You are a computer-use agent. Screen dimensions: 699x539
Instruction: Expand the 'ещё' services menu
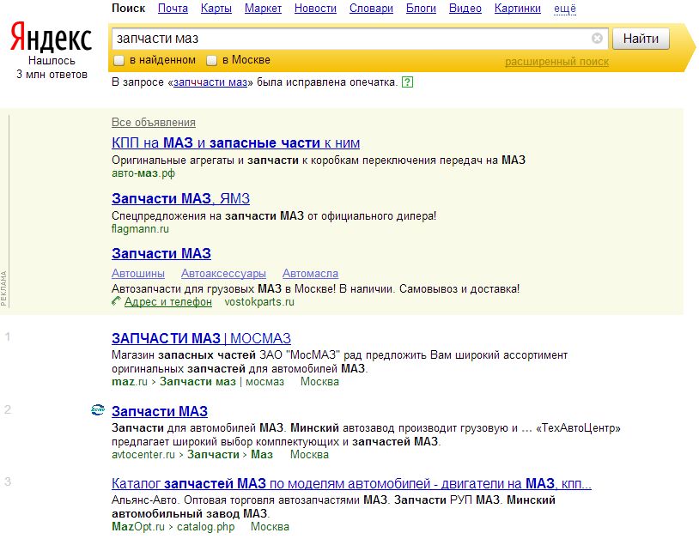pos(565,9)
